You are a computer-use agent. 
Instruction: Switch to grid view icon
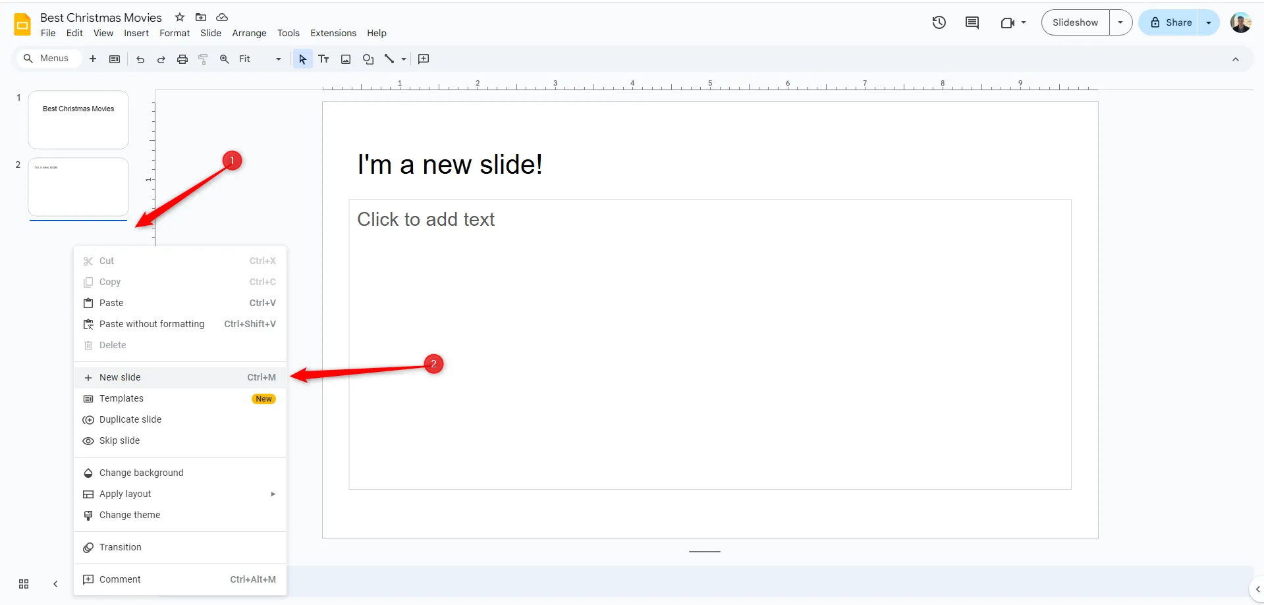click(x=24, y=584)
